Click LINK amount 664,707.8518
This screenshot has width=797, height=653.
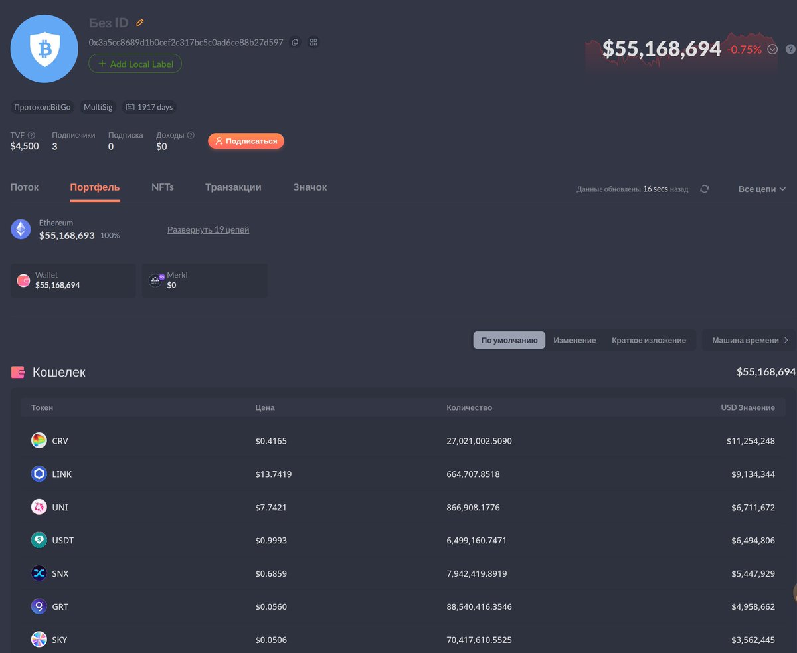coord(474,474)
